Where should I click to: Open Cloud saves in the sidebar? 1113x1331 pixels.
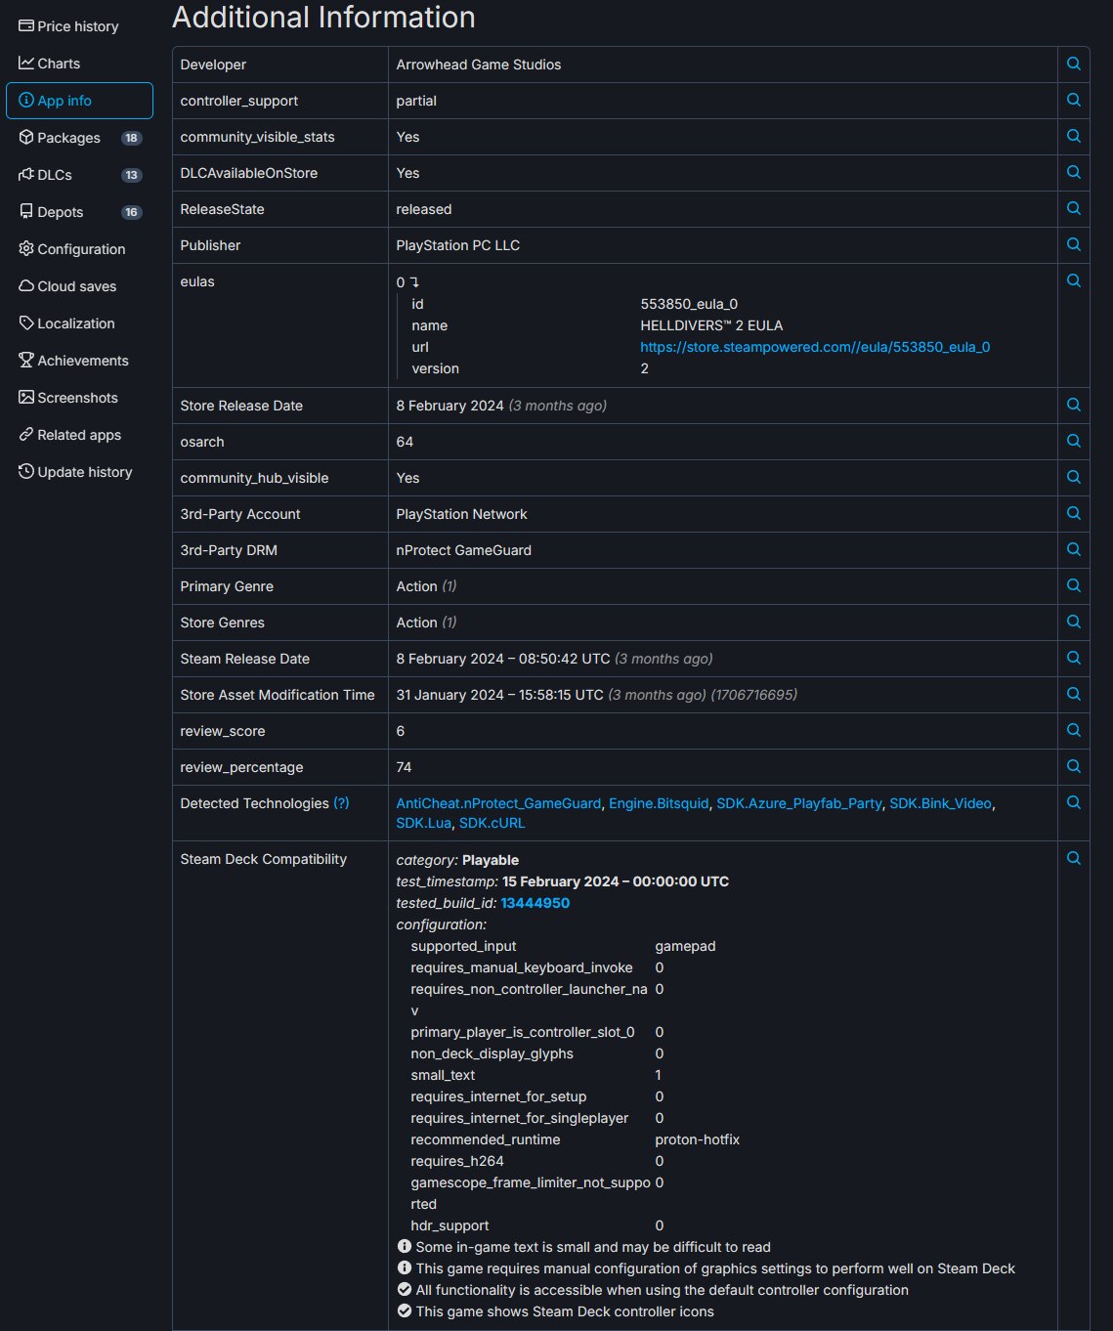pyautogui.click(x=79, y=286)
